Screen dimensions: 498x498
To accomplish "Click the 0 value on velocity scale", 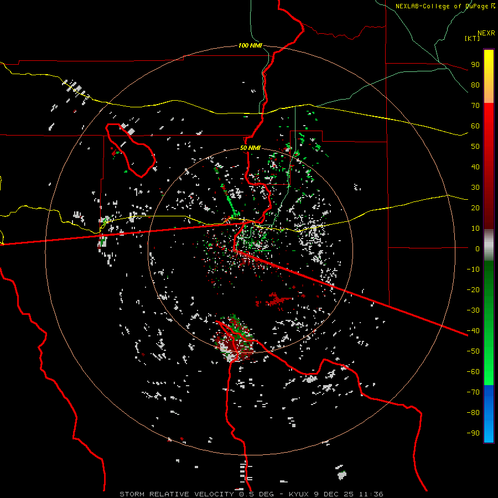I will pyautogui.click(x=478, y=248).
